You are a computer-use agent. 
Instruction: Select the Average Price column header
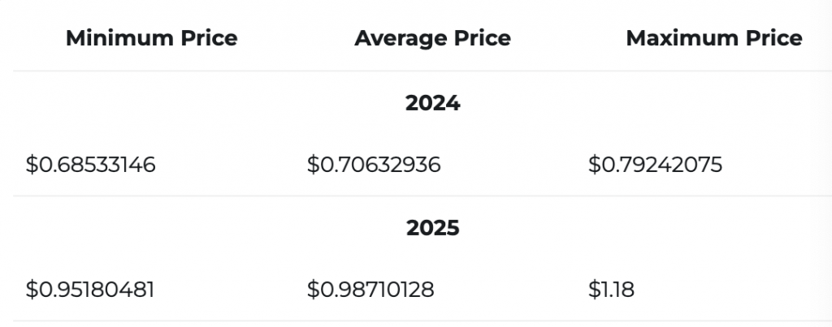(432, 38)
